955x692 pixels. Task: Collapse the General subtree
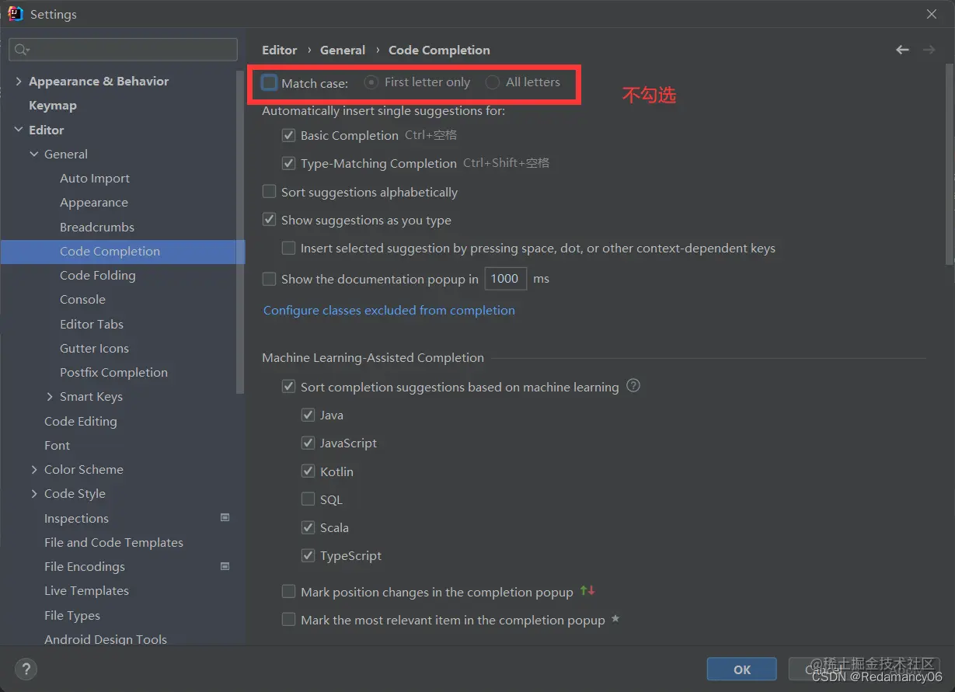click(34, 154)
